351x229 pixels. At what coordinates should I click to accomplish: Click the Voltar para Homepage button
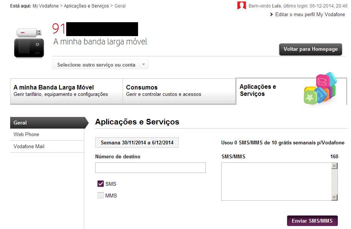tap(310, 49)
